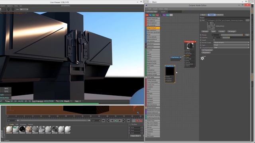
Task: Click the Projection button in Shader panel
Action: click(x=206, y=52)
